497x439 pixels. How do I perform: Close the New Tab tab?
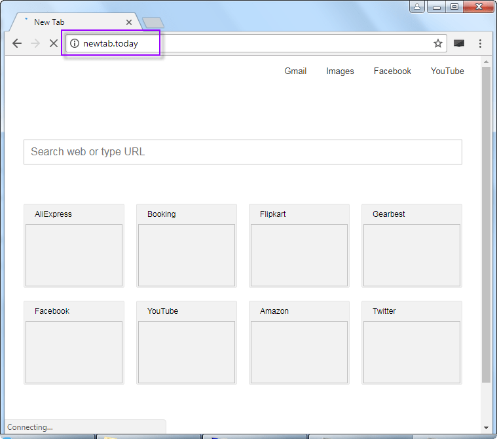pyautogui.click(x=129, y=22)
